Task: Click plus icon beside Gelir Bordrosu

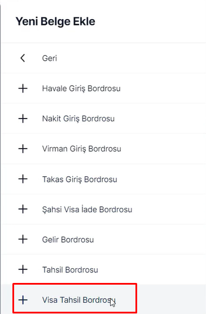Action: click(x=23, y=239)
